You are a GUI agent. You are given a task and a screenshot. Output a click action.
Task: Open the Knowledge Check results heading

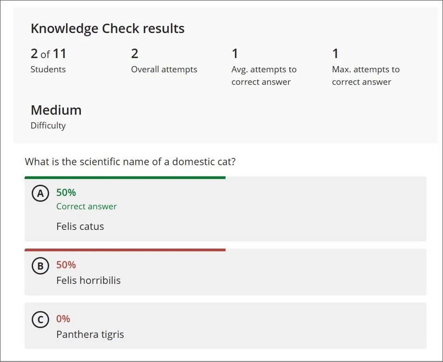coord(107,28)
